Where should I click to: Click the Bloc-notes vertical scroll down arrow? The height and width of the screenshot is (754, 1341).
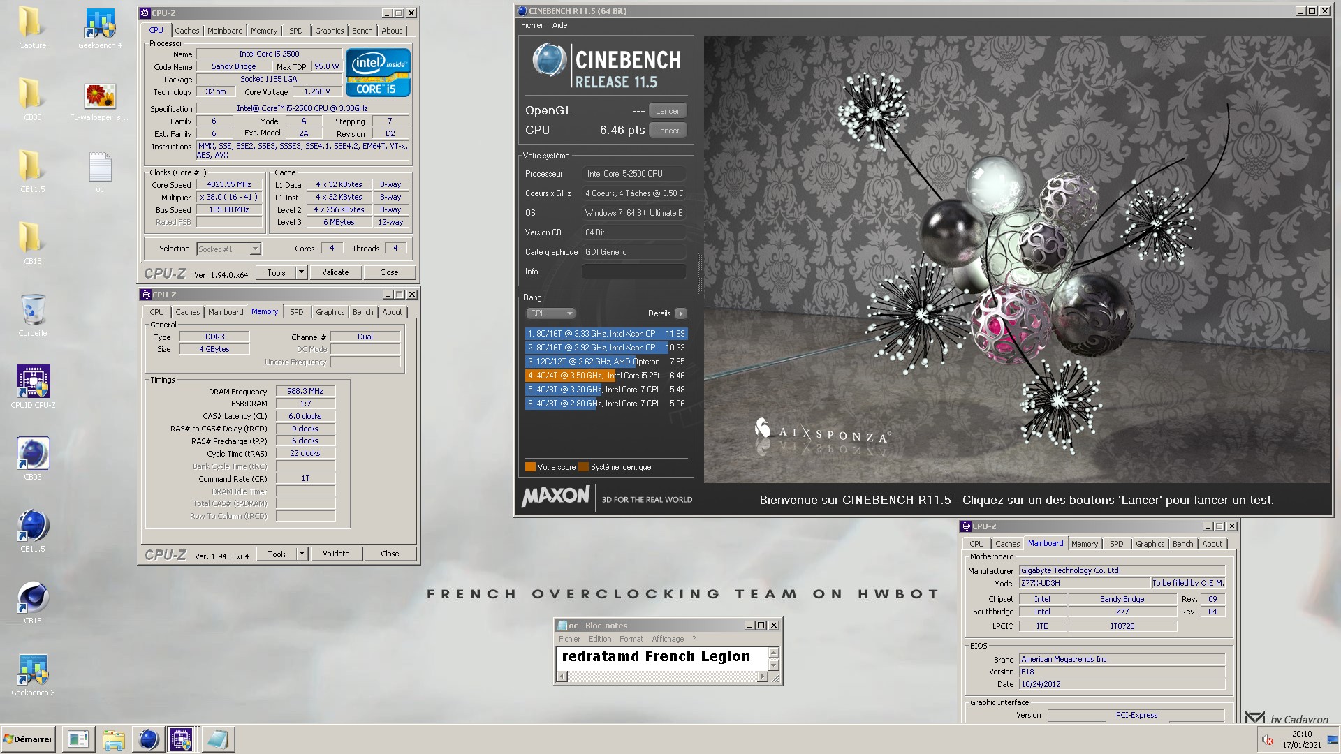[774, 666]
